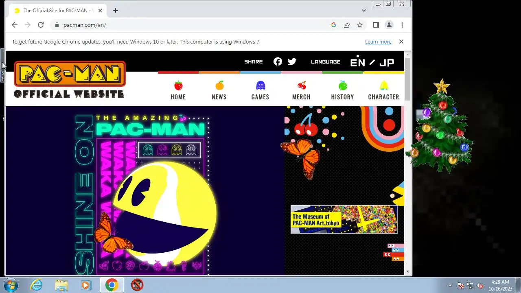The height and width of the screenshot is (293, 521).
Task: Click the share page icon in address bar
Action: coord(347,25)
